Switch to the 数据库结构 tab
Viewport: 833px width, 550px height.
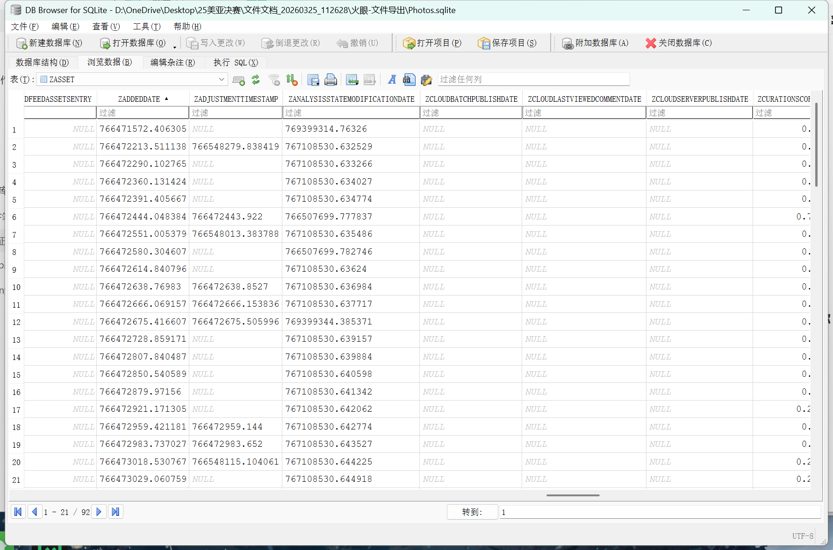(42, 63)
